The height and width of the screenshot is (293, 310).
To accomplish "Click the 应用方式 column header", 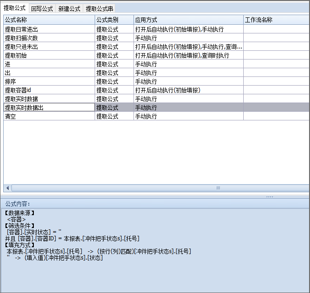I will coord(188,20).
